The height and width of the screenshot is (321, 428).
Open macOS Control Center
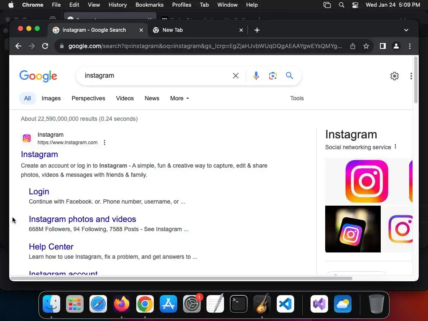point(355,5)
